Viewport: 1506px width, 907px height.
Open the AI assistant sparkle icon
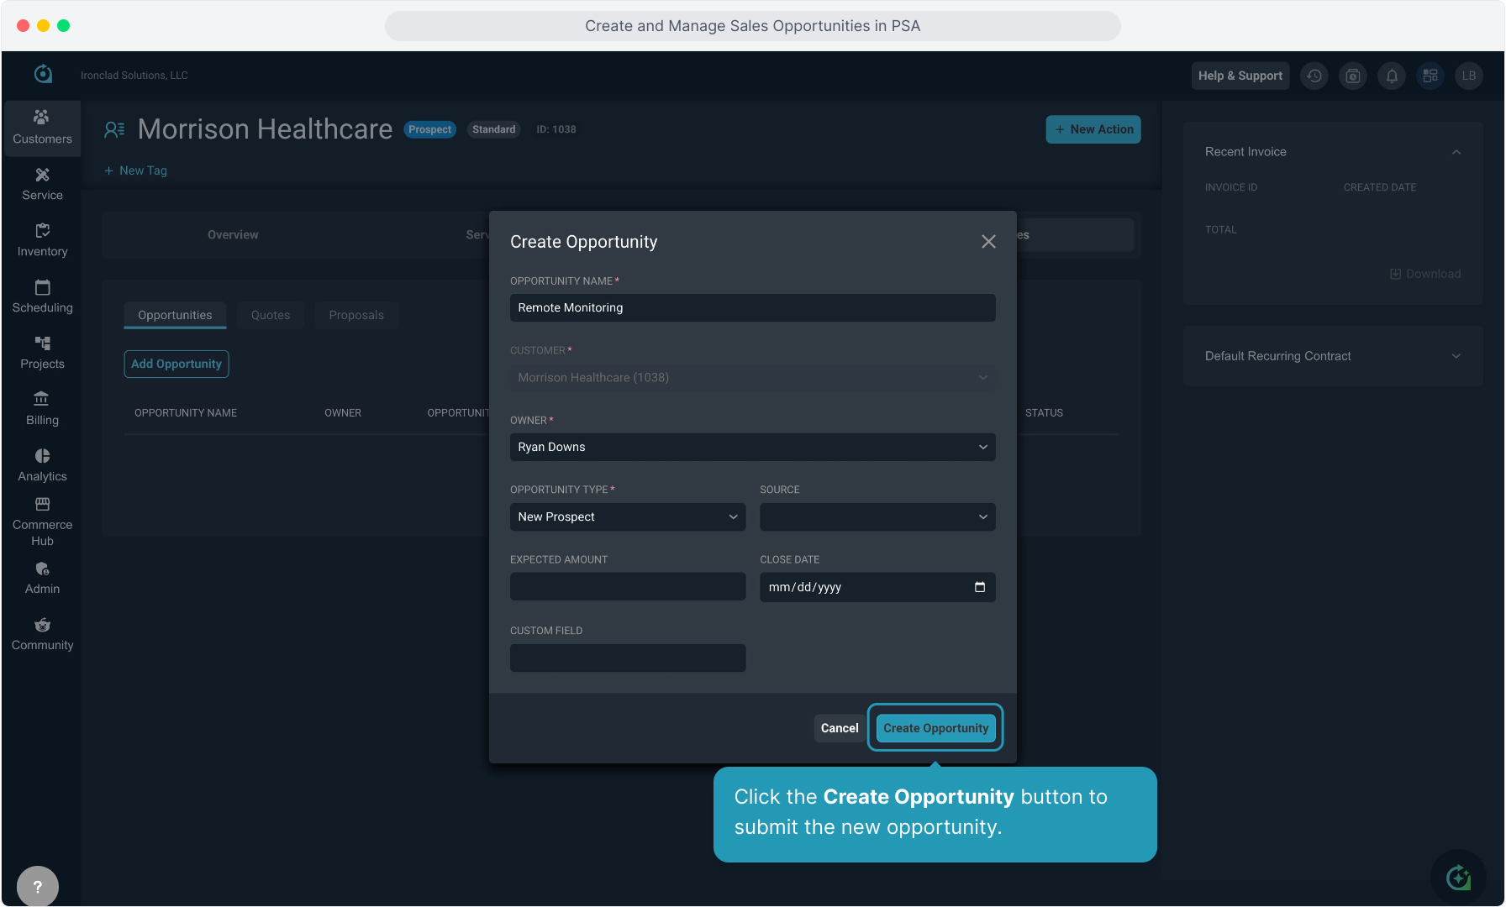[x=1458, y=878]
